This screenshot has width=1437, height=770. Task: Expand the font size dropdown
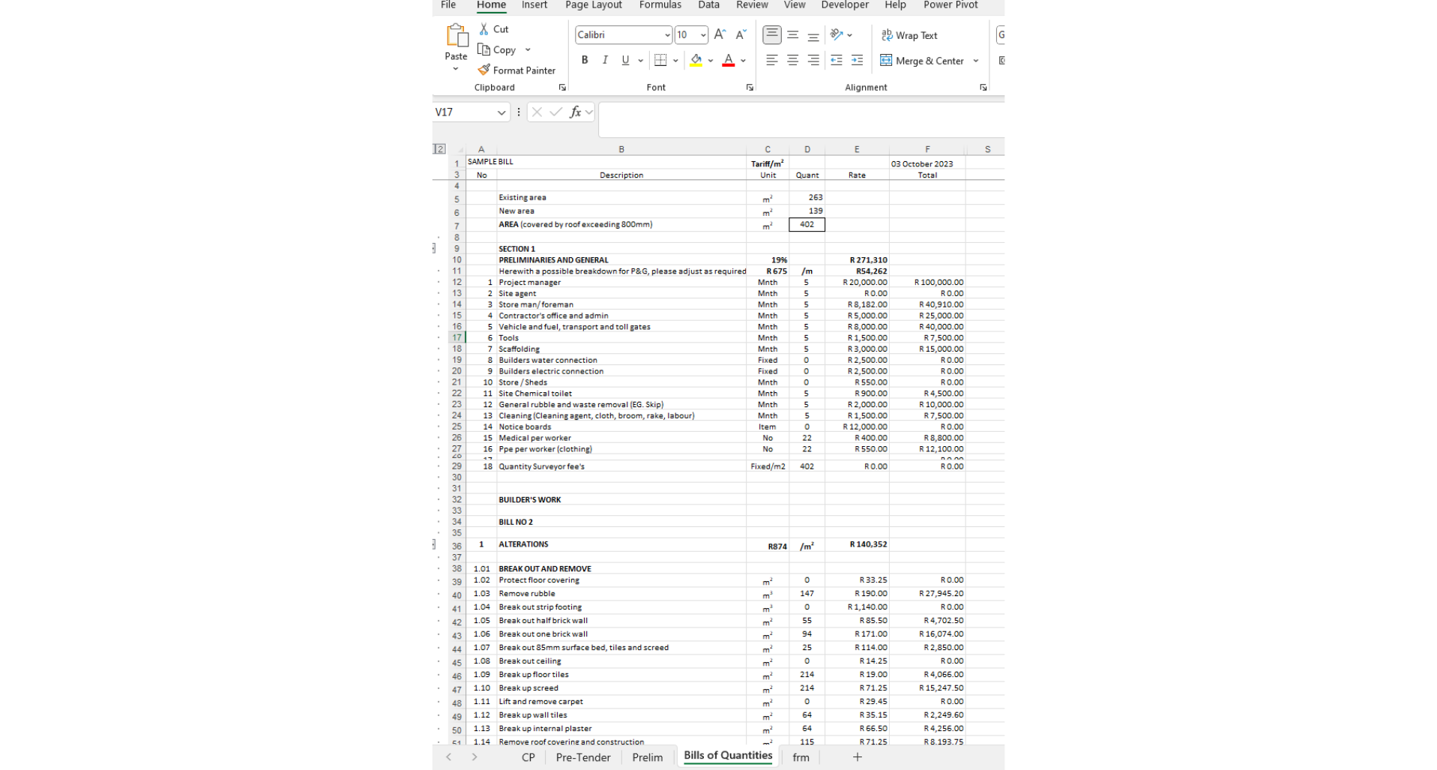coord(702,35)
